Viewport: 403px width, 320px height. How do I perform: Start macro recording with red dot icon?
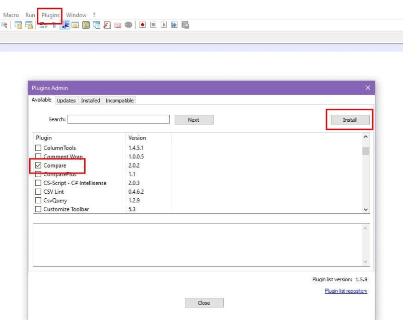tap(143, 25)
